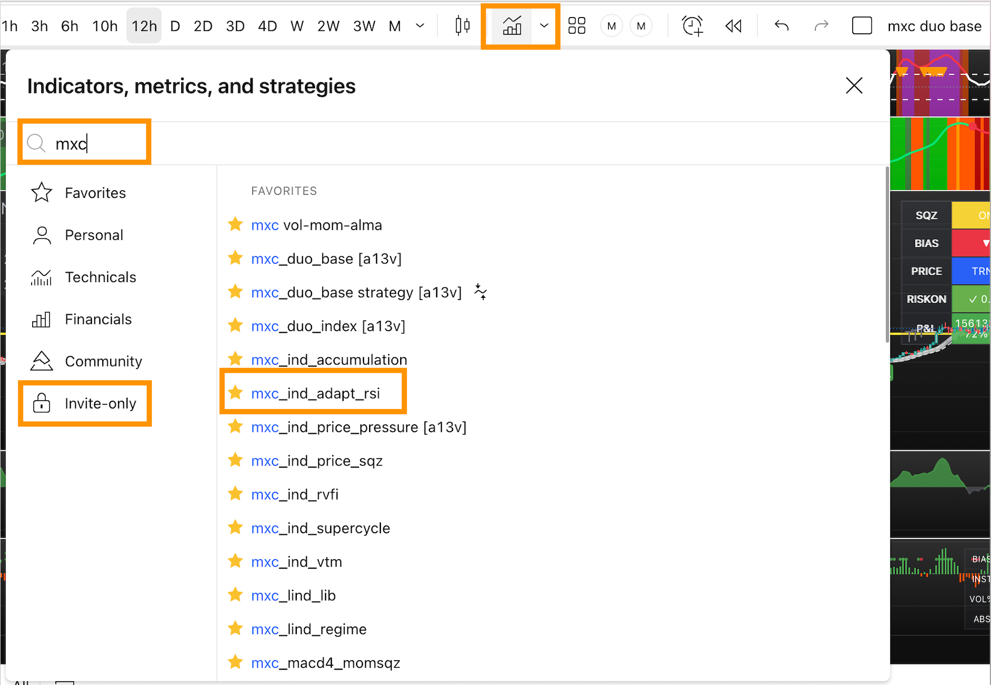Open the Financials category
This screenshot has height=685, width=991.
(82, 319)
